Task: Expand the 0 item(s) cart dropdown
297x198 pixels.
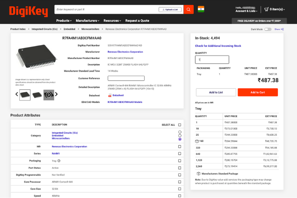Action: point(277,9)
